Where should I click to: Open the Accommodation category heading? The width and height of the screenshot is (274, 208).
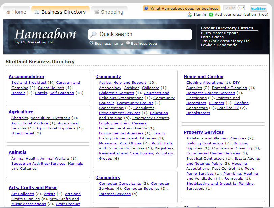[26, 76]
